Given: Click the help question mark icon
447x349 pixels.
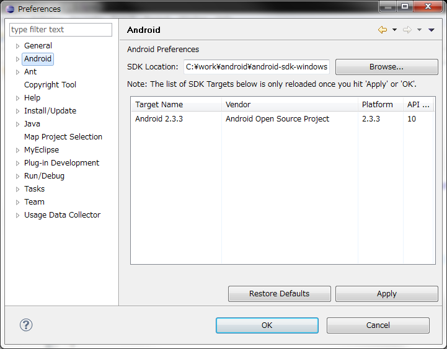Looking at the screenshot, I should 26,325.
